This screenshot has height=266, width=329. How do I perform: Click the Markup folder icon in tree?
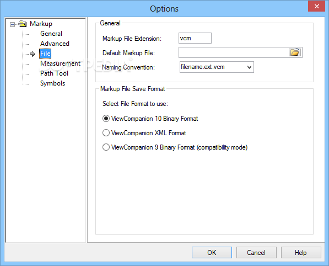point(23,24)
